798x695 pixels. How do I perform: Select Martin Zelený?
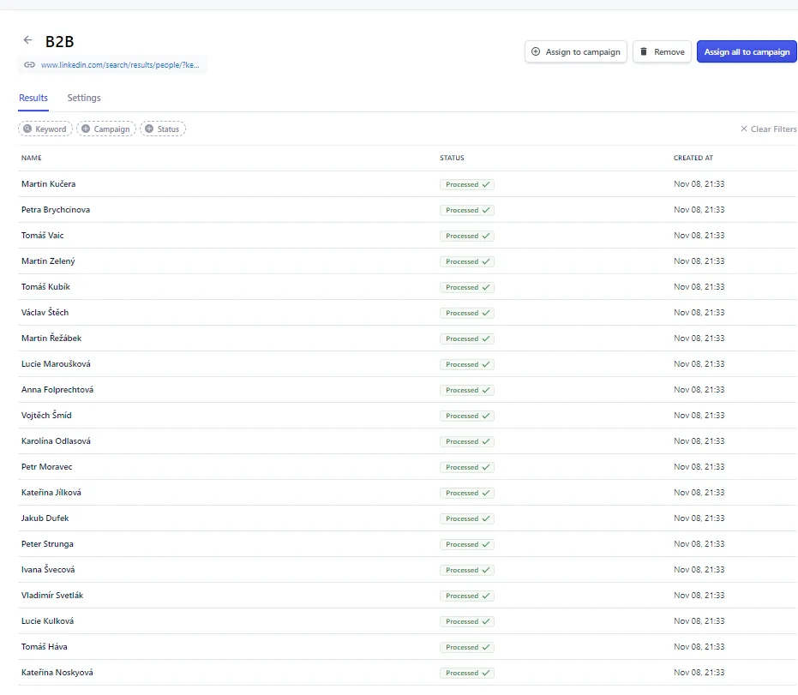[x=48, y=261]
